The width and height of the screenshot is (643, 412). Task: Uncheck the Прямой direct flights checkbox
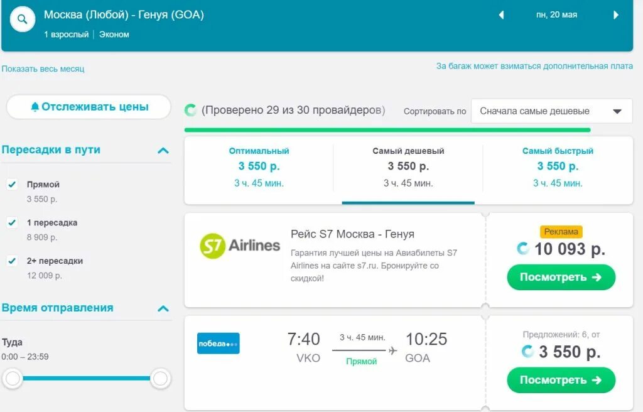click(12, 184)
